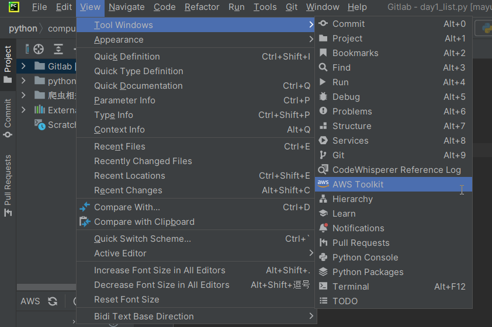This screenshot has width=492, height=327.
Task: Click the Git branch icon in submenu
Action: pos(323,155)
